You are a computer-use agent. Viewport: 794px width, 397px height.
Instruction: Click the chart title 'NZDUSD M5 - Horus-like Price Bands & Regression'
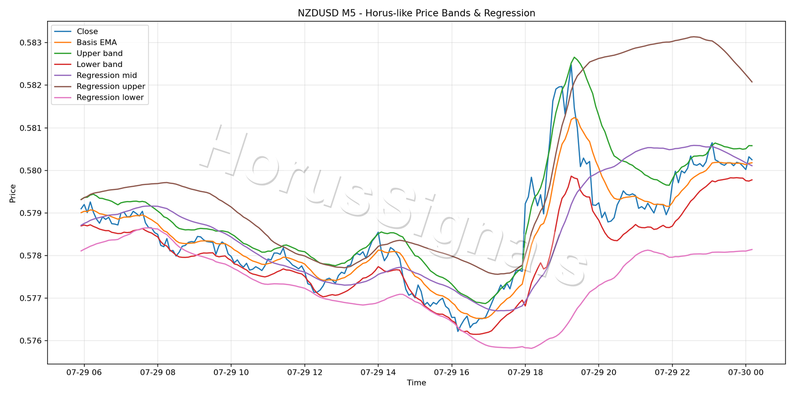click(x=416, y=13)
